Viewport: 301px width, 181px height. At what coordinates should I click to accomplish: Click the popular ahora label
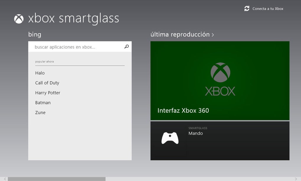[x=45, y=62]
